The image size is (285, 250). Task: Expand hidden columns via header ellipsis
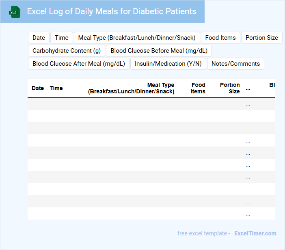[248, 88]
